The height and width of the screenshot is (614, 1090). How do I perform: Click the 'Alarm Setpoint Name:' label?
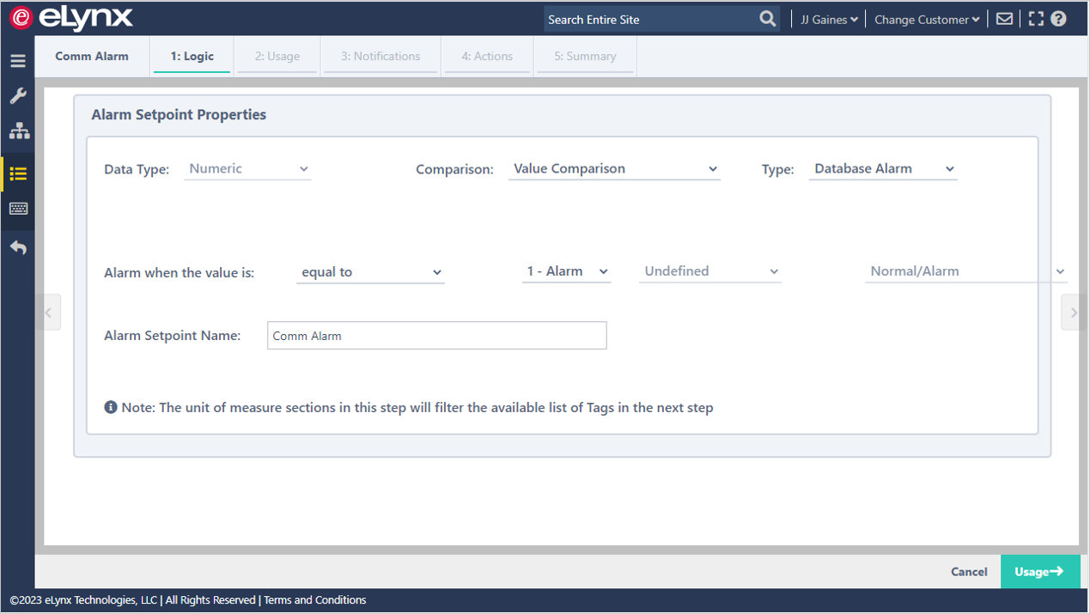(x=173, y=336)
